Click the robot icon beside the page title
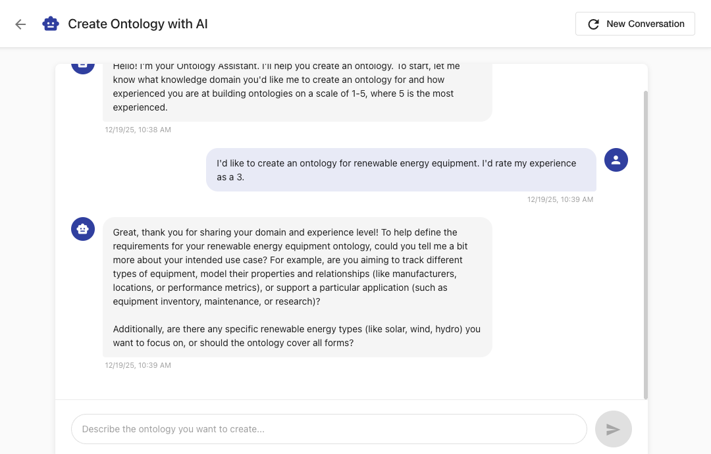The image size is (711, 454). (x=51, y=24)
